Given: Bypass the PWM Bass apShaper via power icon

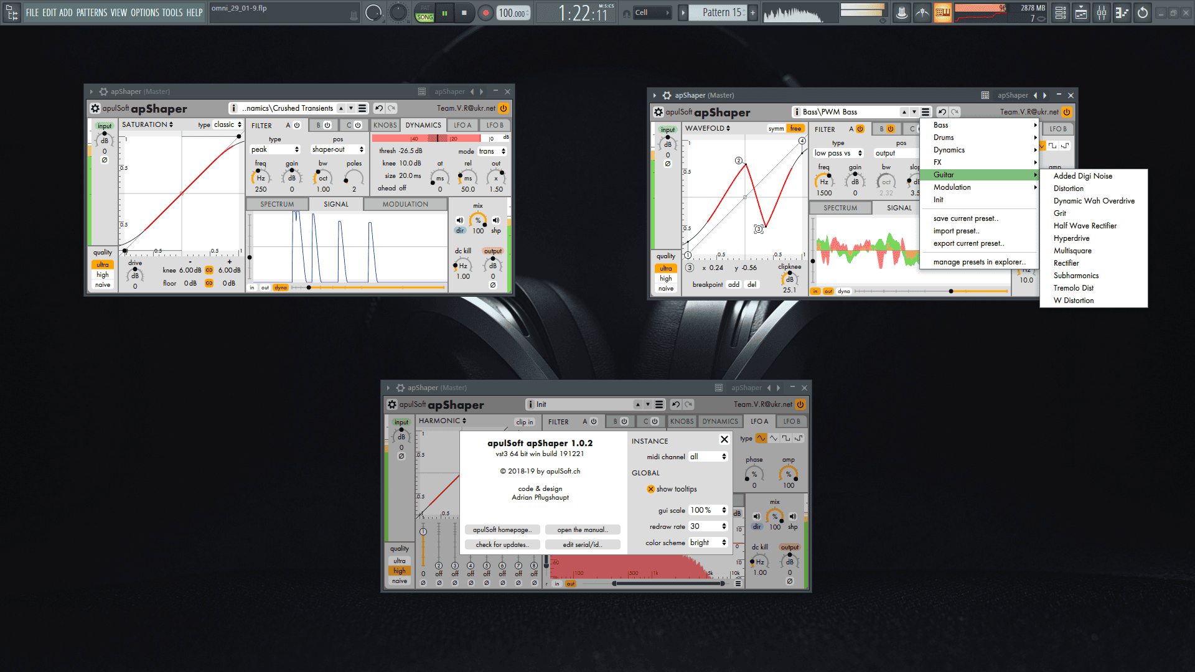Looking at the screenshot, I should tap(1067, 112).
